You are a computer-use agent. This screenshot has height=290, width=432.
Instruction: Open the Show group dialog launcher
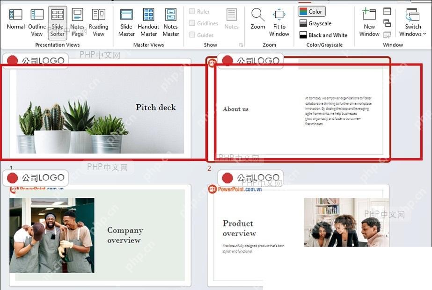pyautogui.click(x=241, y=45)
